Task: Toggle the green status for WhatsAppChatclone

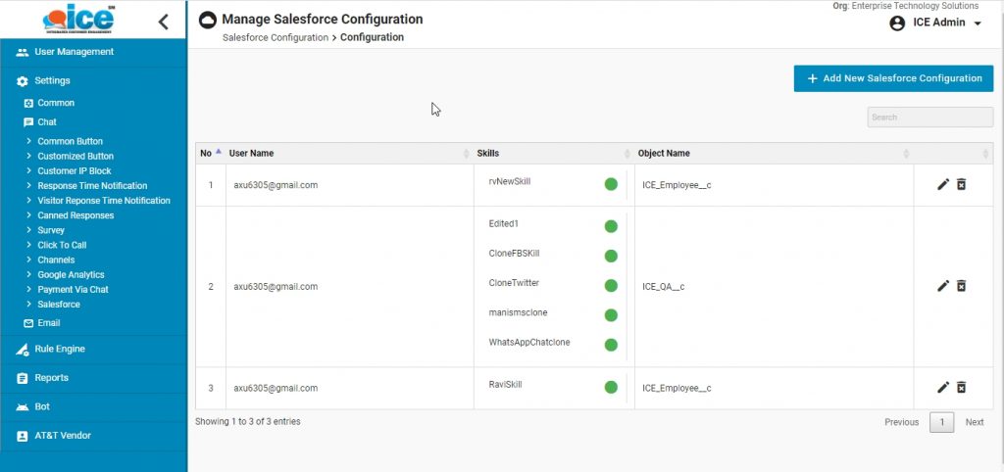Action: [x=611, y=345]
